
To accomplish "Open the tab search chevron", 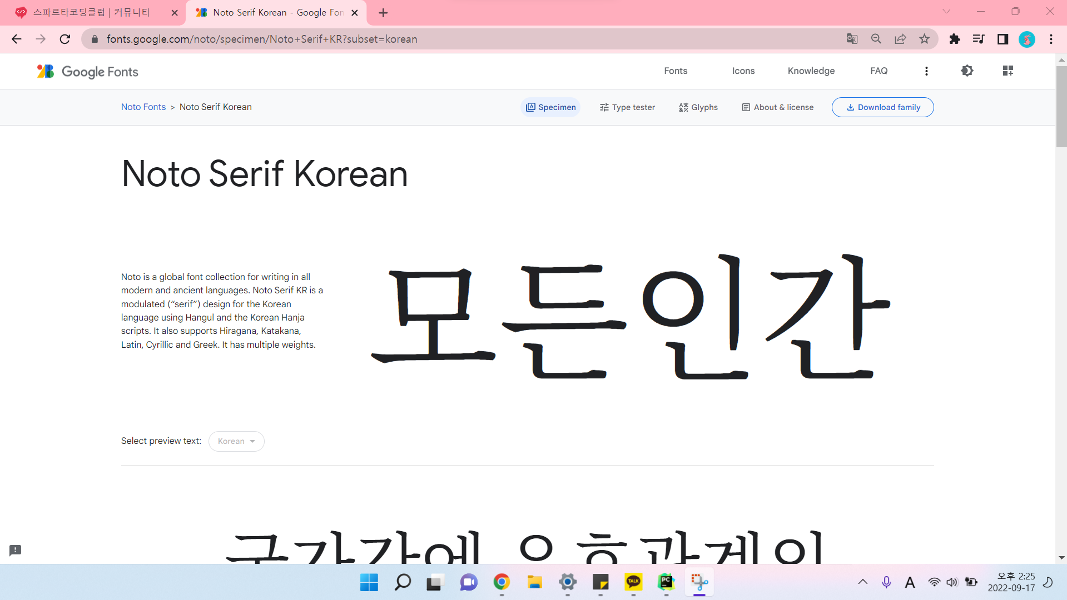I will click(946, 11).
